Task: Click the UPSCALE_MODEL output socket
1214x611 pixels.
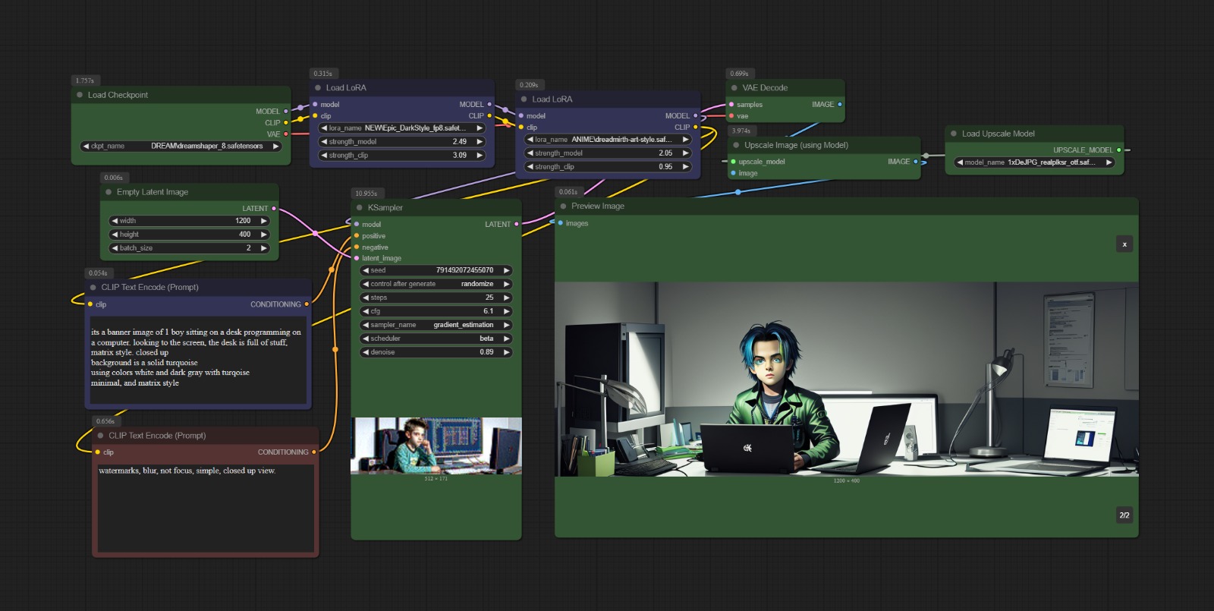Action: click(1118, 150)
